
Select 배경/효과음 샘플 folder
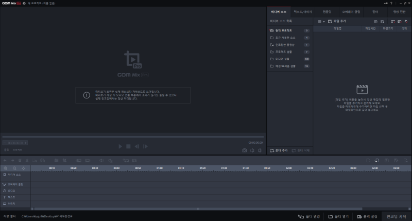289,66
